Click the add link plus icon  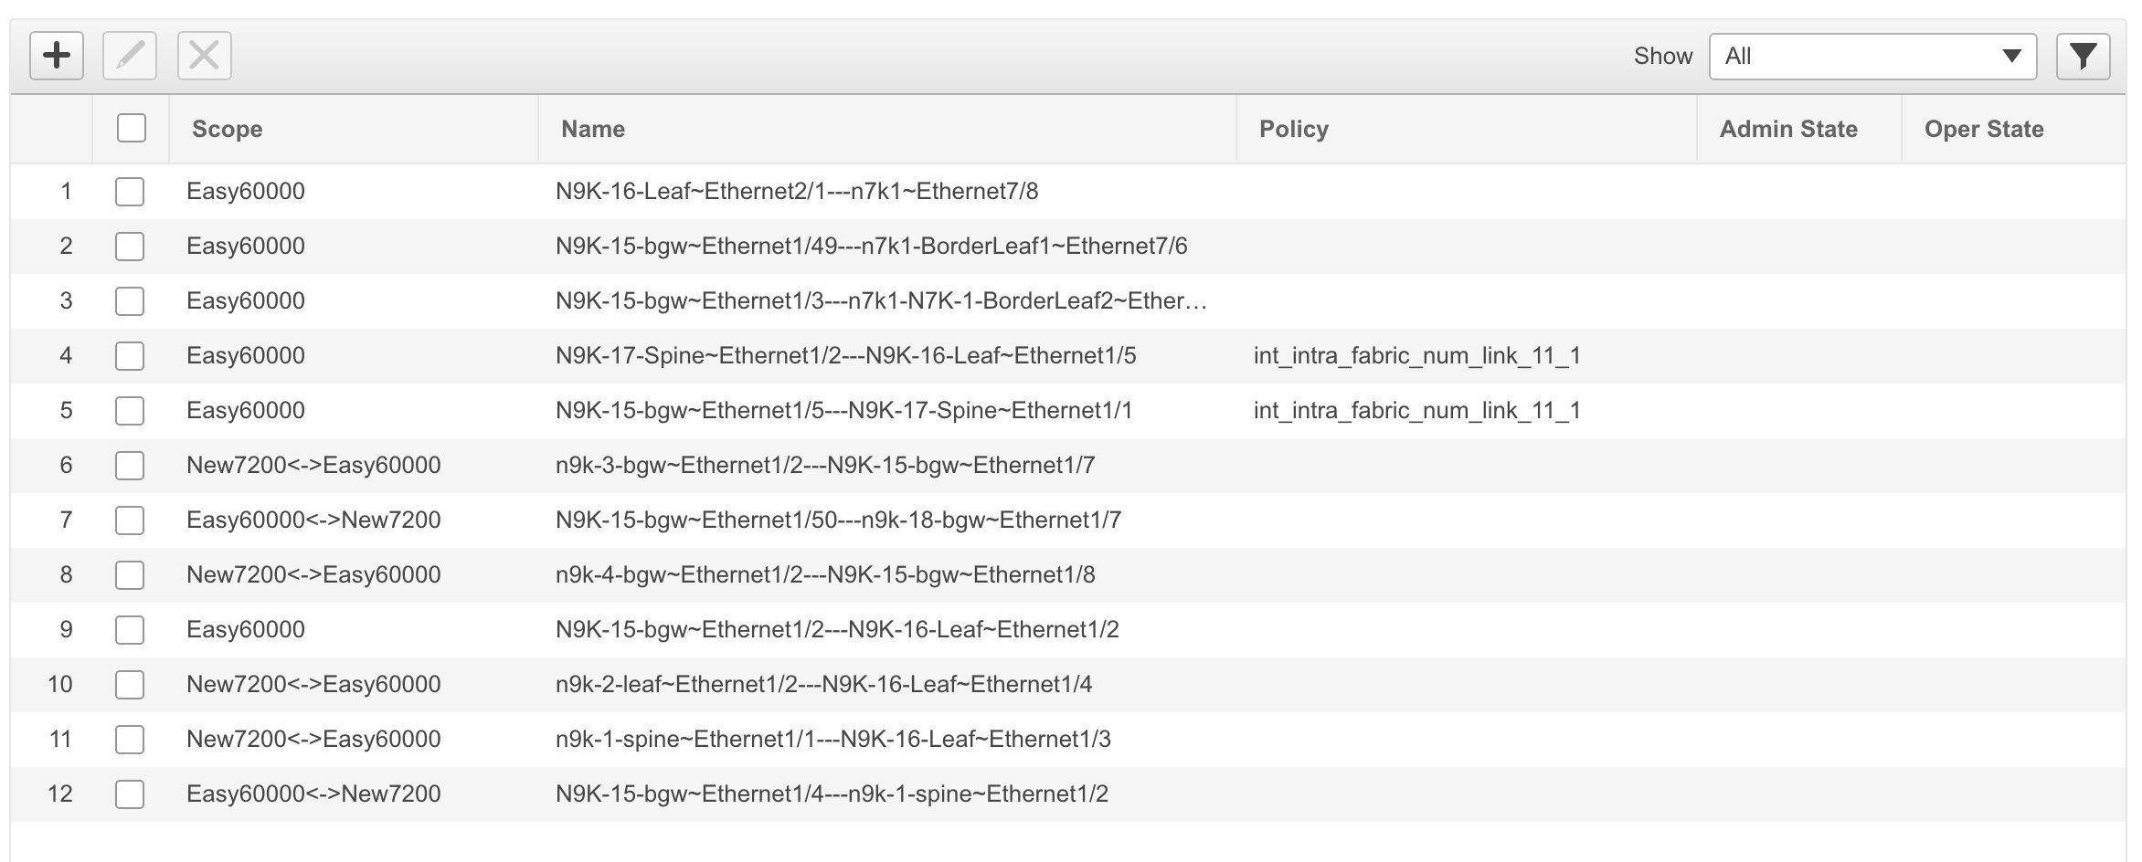pyautogui.click(x=57, y=56)
